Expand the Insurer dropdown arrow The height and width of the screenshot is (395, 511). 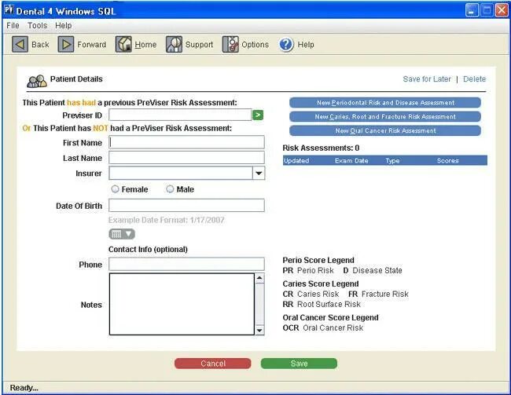point(259,174)
